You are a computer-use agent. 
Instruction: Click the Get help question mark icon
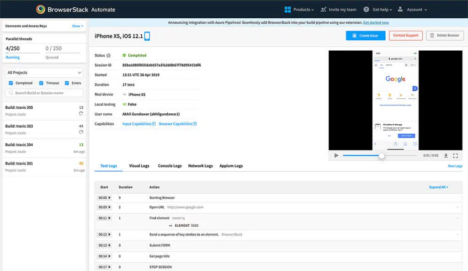coord(366,9)
